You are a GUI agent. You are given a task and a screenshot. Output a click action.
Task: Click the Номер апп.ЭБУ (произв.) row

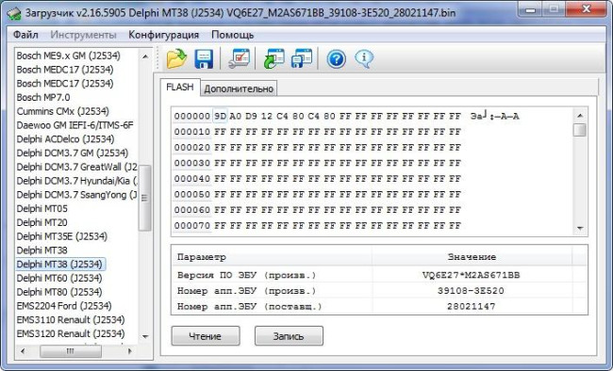[x=379, y=291]
